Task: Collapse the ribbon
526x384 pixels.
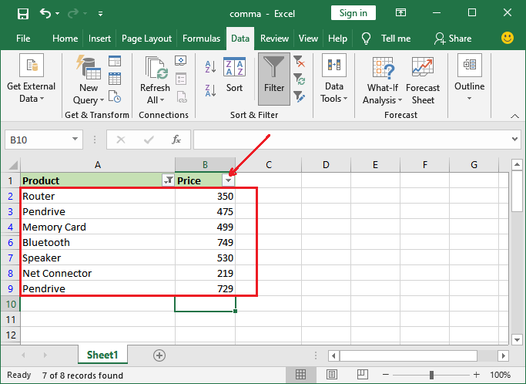Action: pos(515,116)
